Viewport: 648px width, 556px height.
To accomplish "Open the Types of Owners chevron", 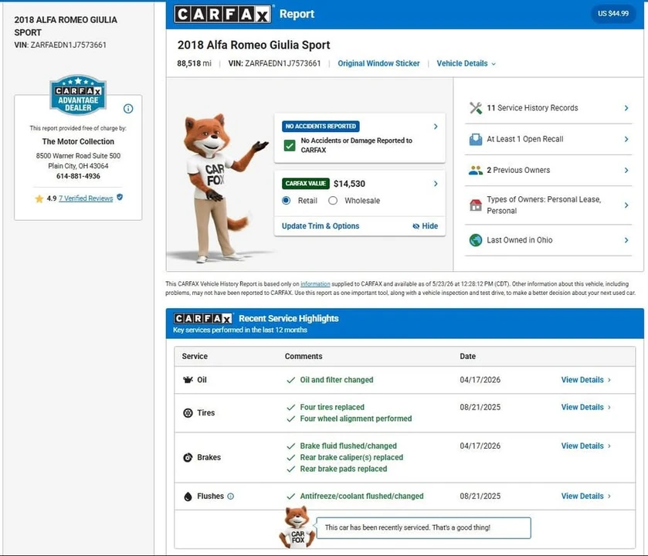I will click(626, 205).
